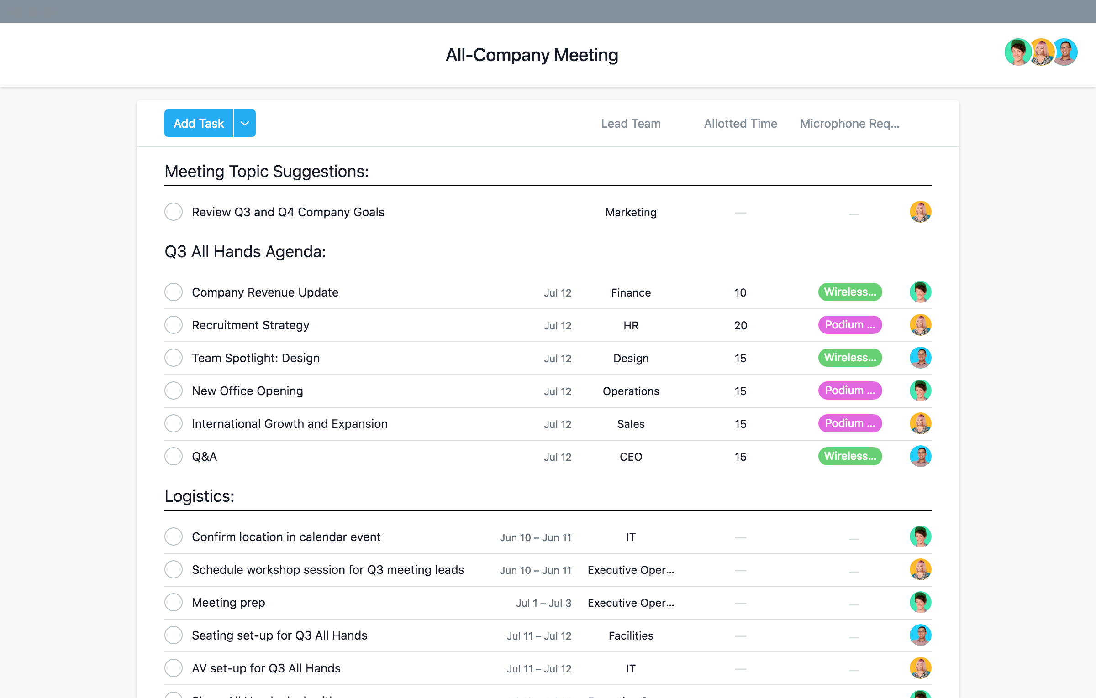Toggle checkbox for Recruitment Strategy
The width and height of the screenshot is (1096, 698).
point(174,325)
